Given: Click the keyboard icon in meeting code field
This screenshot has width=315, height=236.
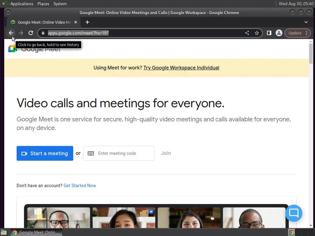Looking at the screenshot, I should pos(91,153).
